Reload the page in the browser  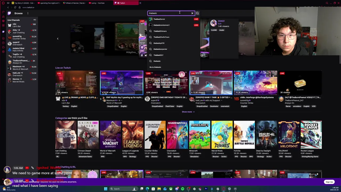click(x=15, y=7)
